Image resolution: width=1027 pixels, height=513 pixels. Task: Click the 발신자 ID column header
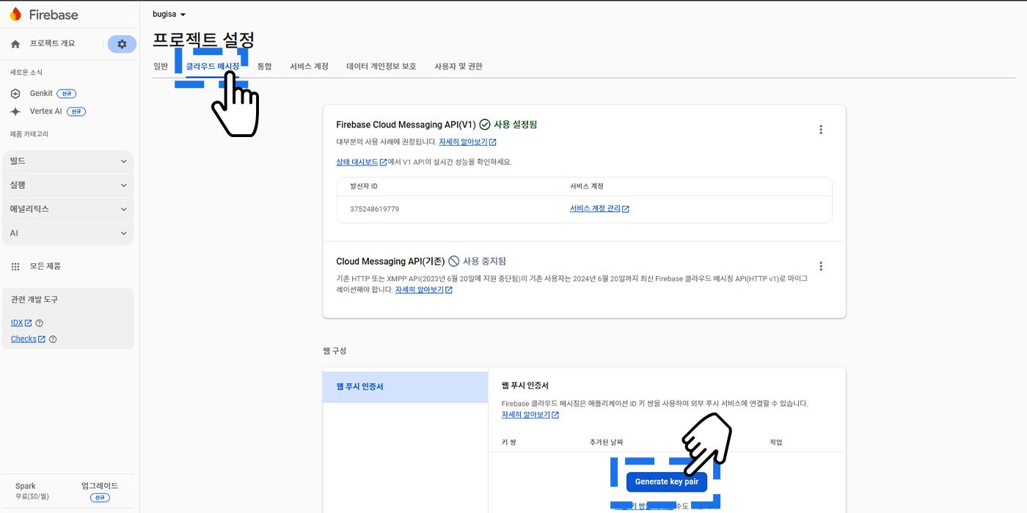(364, 186)
